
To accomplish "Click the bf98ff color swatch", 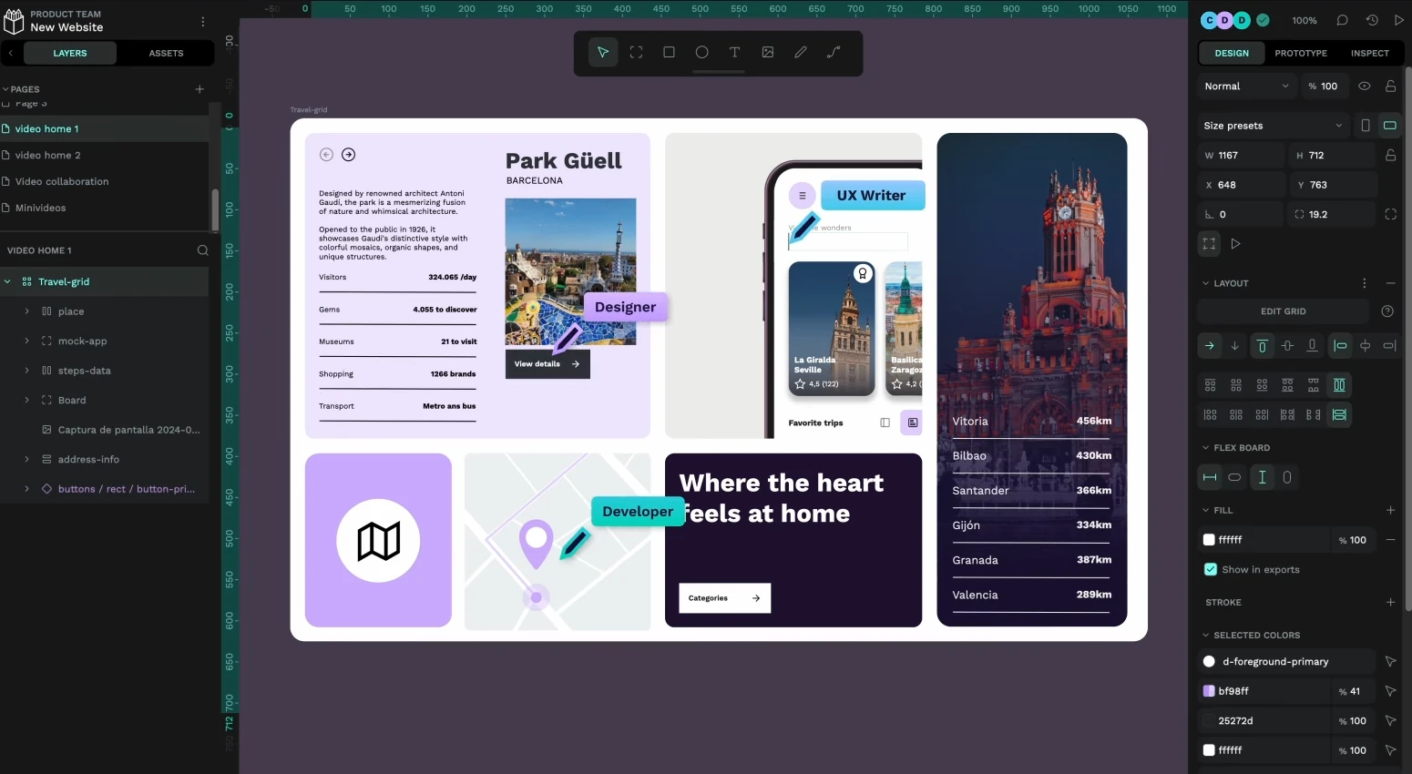I will (x=1209, y=691).
